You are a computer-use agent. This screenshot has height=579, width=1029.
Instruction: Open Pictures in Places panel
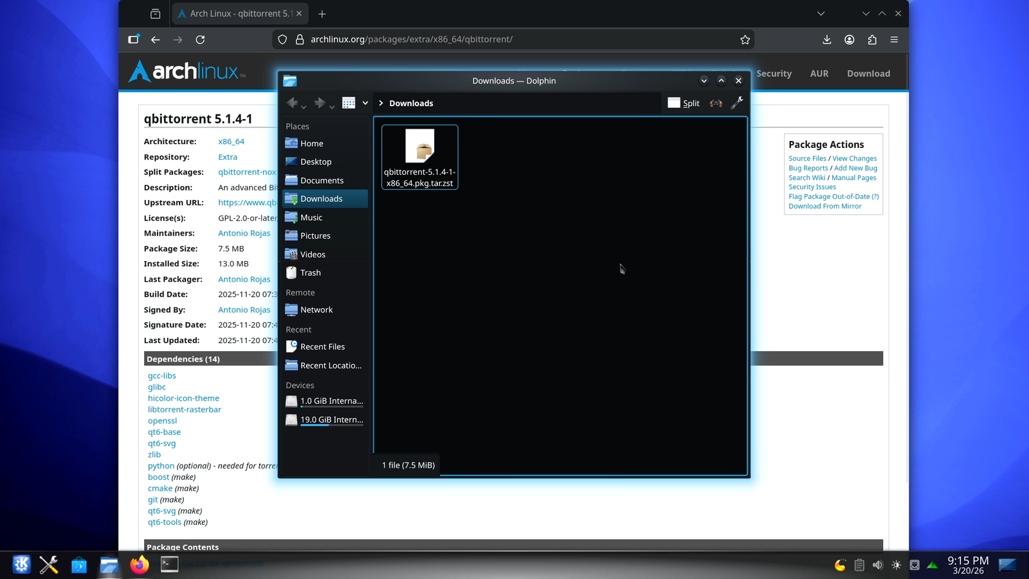tap(325, 235)
